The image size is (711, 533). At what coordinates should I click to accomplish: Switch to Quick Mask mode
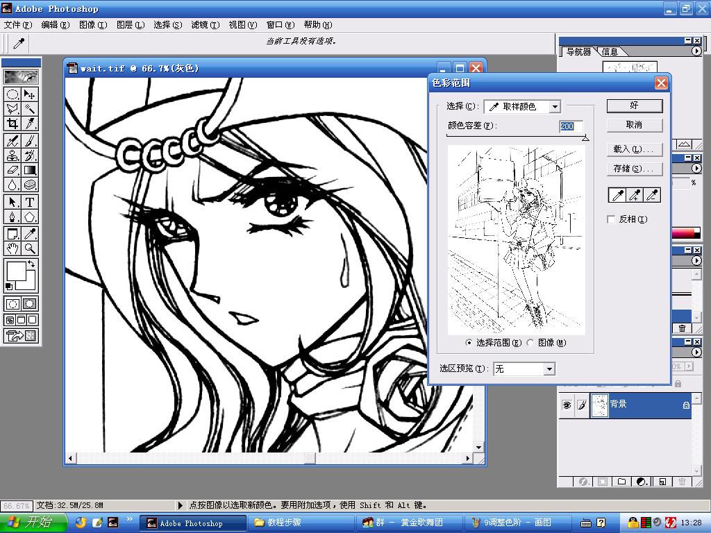[x=29, y=304]
